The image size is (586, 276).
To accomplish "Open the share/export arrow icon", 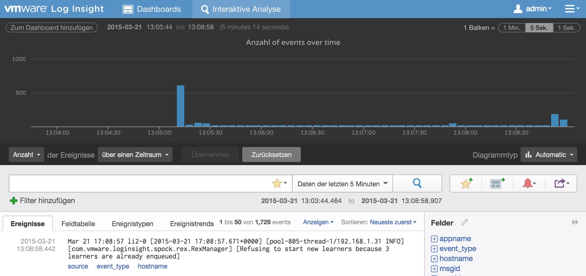I will tap(561, 183).
